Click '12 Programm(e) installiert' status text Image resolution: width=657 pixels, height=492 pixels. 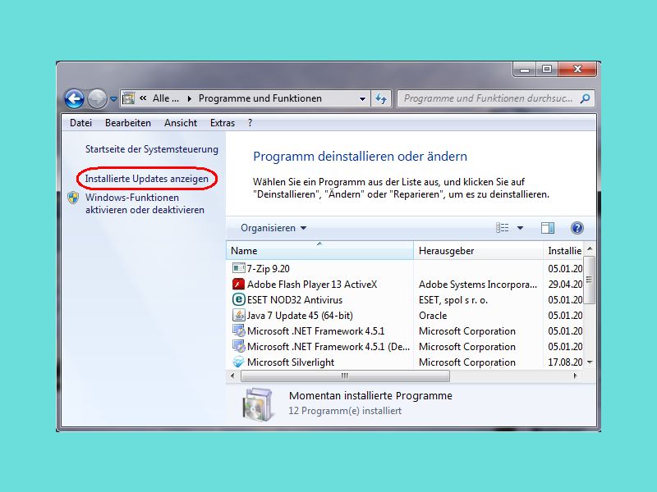click(345, 411)
